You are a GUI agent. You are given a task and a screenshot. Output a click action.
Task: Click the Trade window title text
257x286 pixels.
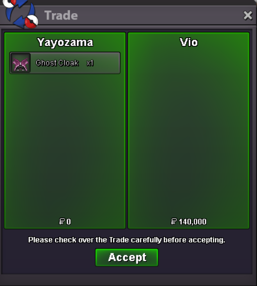pos(61,15)
